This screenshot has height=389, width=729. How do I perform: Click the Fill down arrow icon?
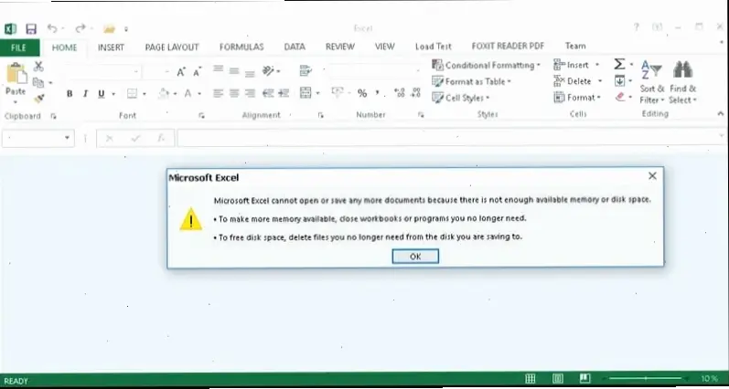pos(619,81)
